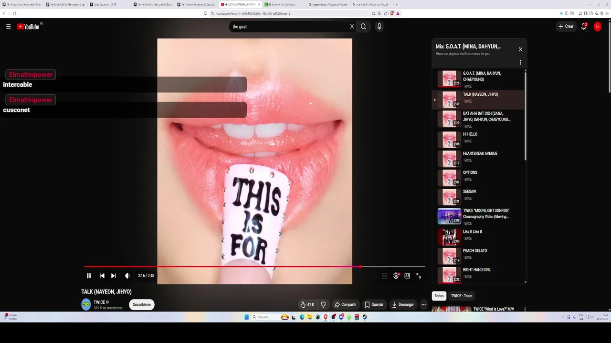
Task: Pause the video
Action: tap(89, 276)
